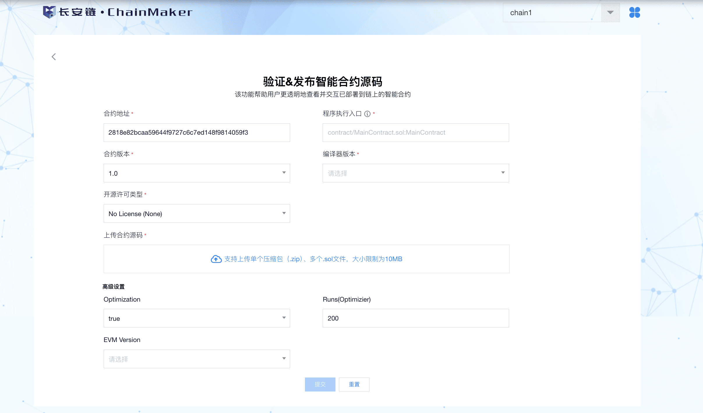The image size is (703, 413).
Task: Click the 重置 reset button
Action: 354,384
